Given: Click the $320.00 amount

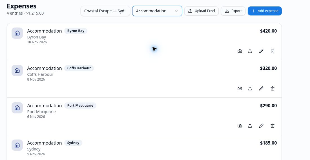Looking at the screenshot, I should click(x=268, y=68).
